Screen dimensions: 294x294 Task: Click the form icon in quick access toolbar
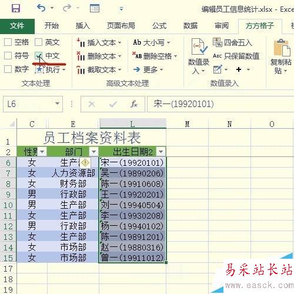click(95, 8)
